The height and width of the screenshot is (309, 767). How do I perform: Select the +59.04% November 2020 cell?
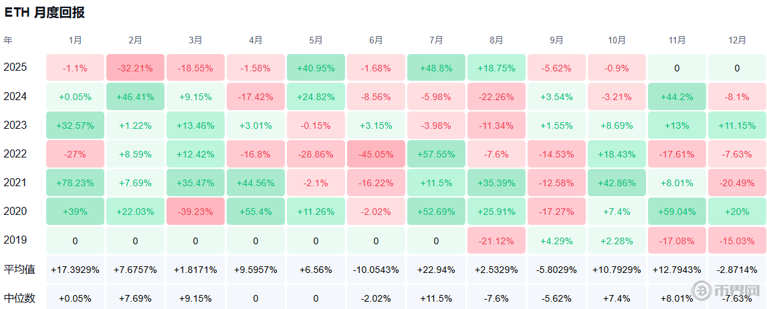[x=677, y=212]
